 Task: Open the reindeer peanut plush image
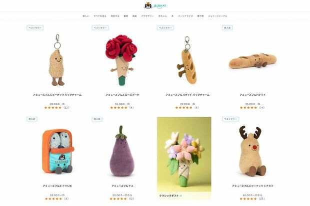(251, 152)
